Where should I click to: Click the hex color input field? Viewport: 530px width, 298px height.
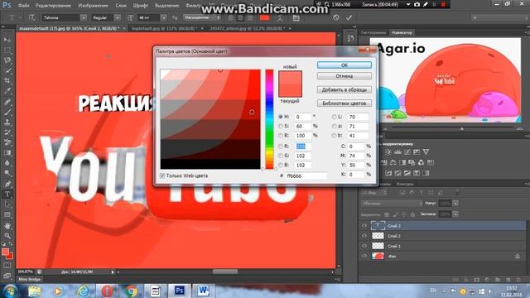tap(306, 175)
